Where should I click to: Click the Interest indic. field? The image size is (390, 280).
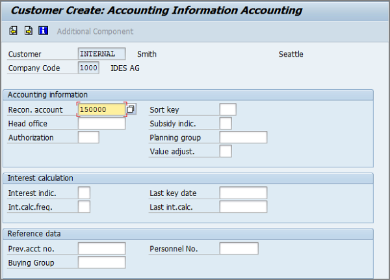[84, 193]
